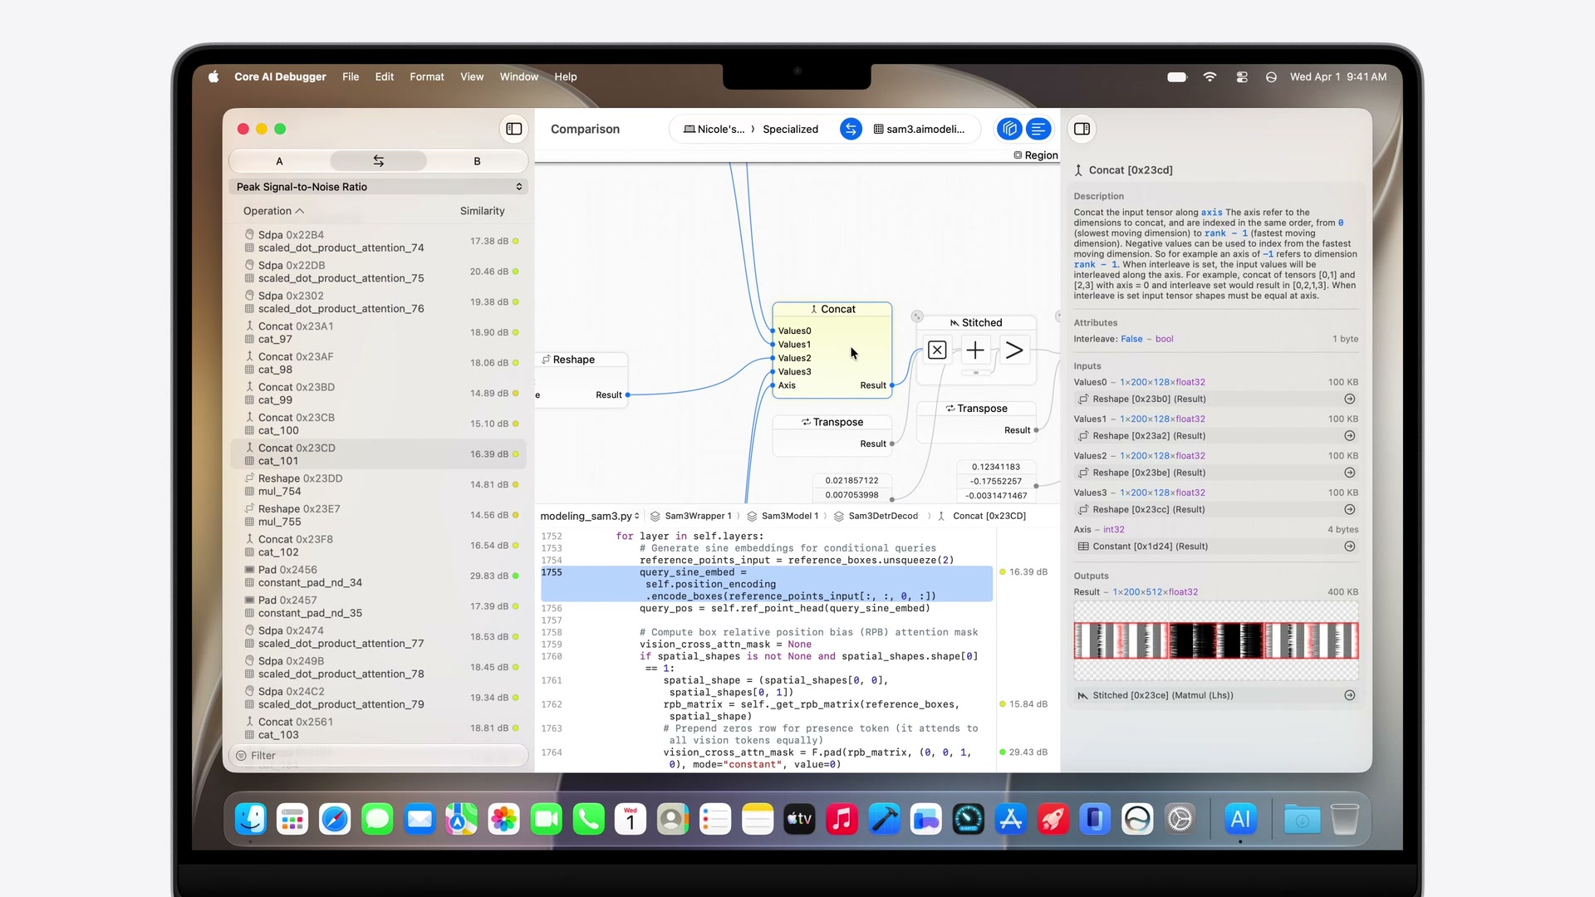This screenshot has width=1595, height=897.
Task: Click the plus icon in the Stitched node
Action: click(975, 350)
